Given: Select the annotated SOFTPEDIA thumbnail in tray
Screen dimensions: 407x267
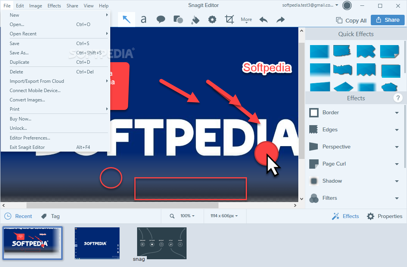Looking at the screenshot, I should point(32,243).
